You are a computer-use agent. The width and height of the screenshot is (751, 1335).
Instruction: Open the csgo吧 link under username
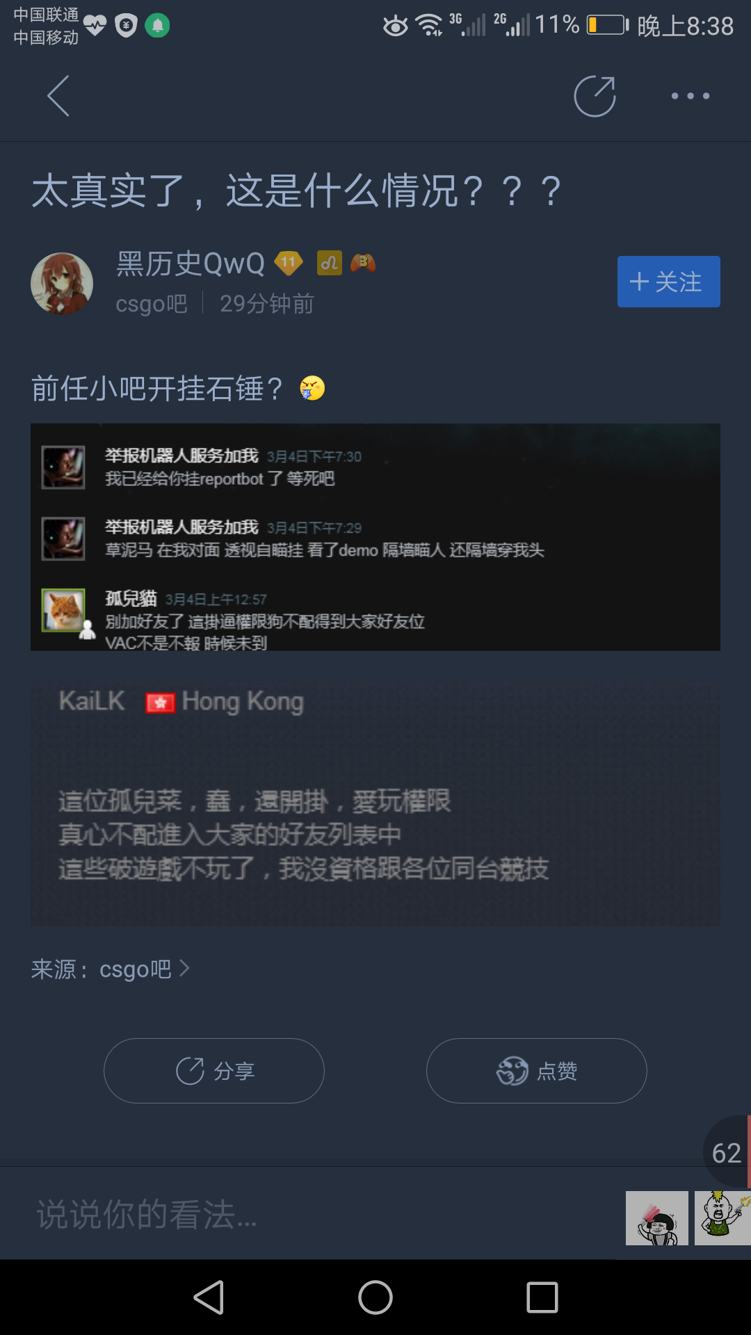point(152,304)
